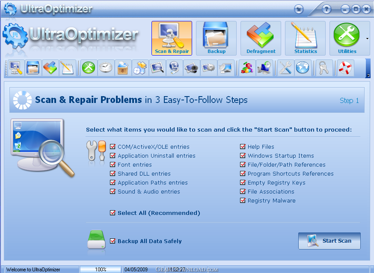Click the desktop monitor toolbar icon

(x=226, y=68)
